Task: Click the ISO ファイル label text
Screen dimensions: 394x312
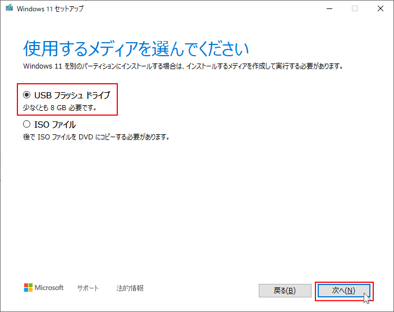Action: [x=55, y=125]
